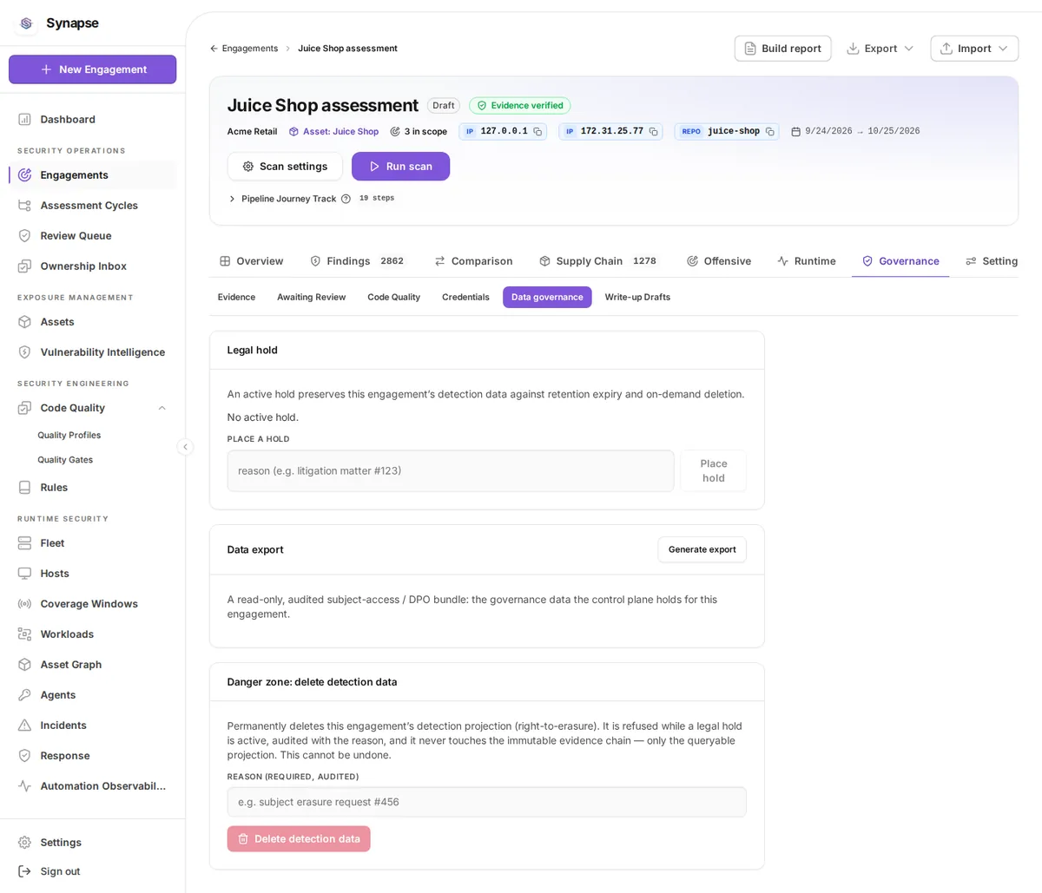Click the Engagements sidebar item
The image size is (1042, 893).
pos(92,174)
